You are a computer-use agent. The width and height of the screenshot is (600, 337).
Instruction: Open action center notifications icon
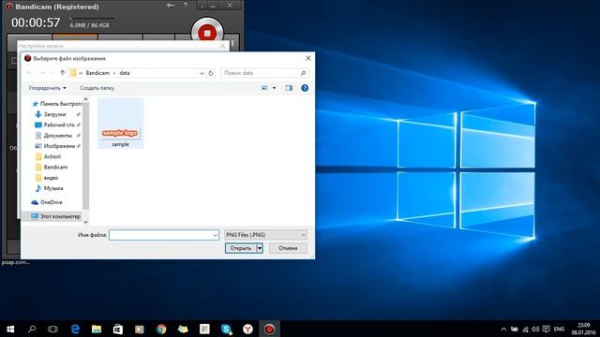tap(547, 329)
